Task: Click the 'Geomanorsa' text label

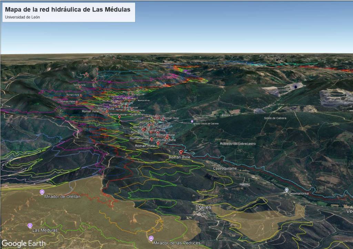Action: 299,194
